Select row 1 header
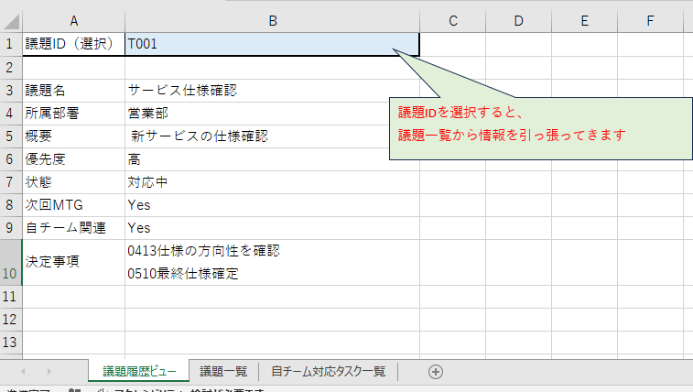The image size is (693, 392). [x=11, y=44]
